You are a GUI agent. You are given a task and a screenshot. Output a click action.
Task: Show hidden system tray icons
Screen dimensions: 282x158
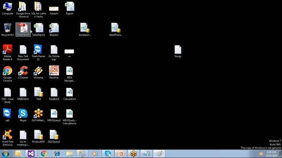(x=256, y=154)
